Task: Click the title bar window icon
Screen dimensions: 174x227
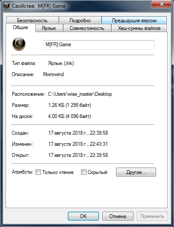Action: (6, 6)
